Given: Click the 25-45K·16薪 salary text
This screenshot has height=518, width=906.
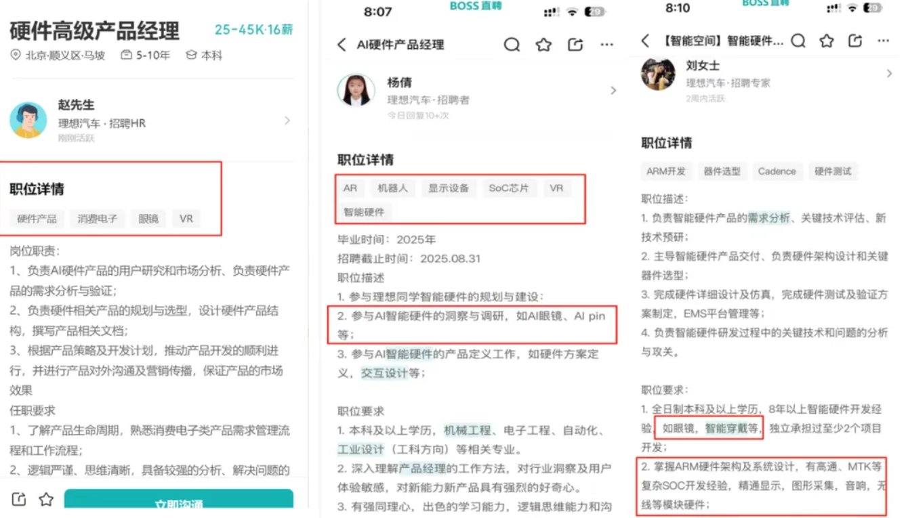Looking at the screenshot, I should pos(254,30).
